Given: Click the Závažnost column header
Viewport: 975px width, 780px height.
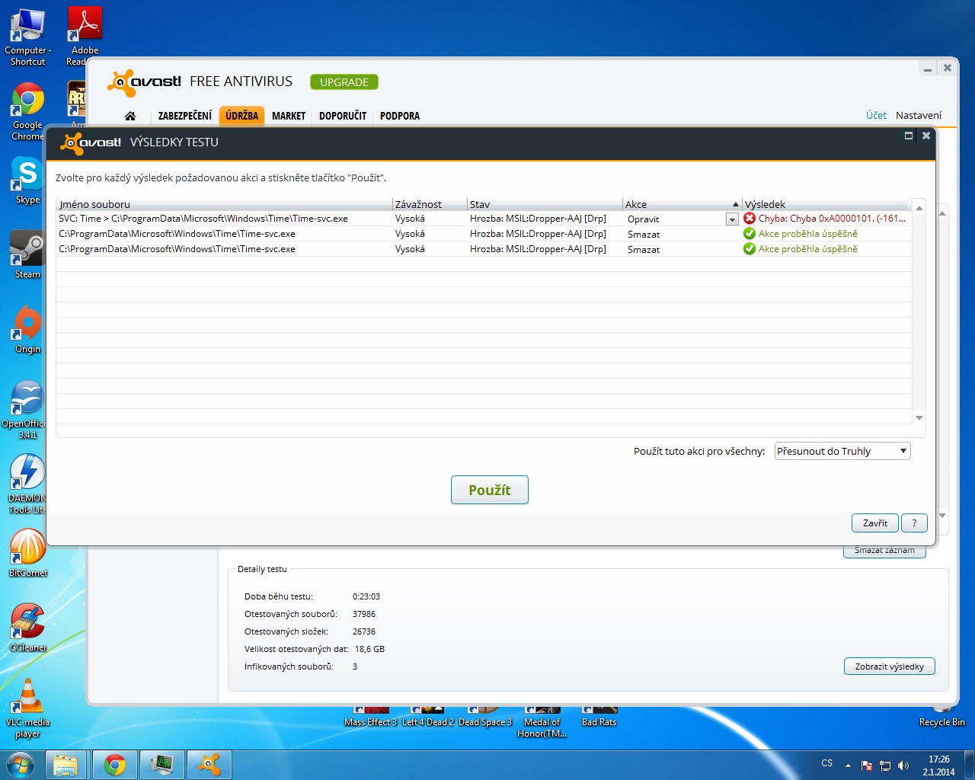Looking at the screenshot, I should pos(430,204).
